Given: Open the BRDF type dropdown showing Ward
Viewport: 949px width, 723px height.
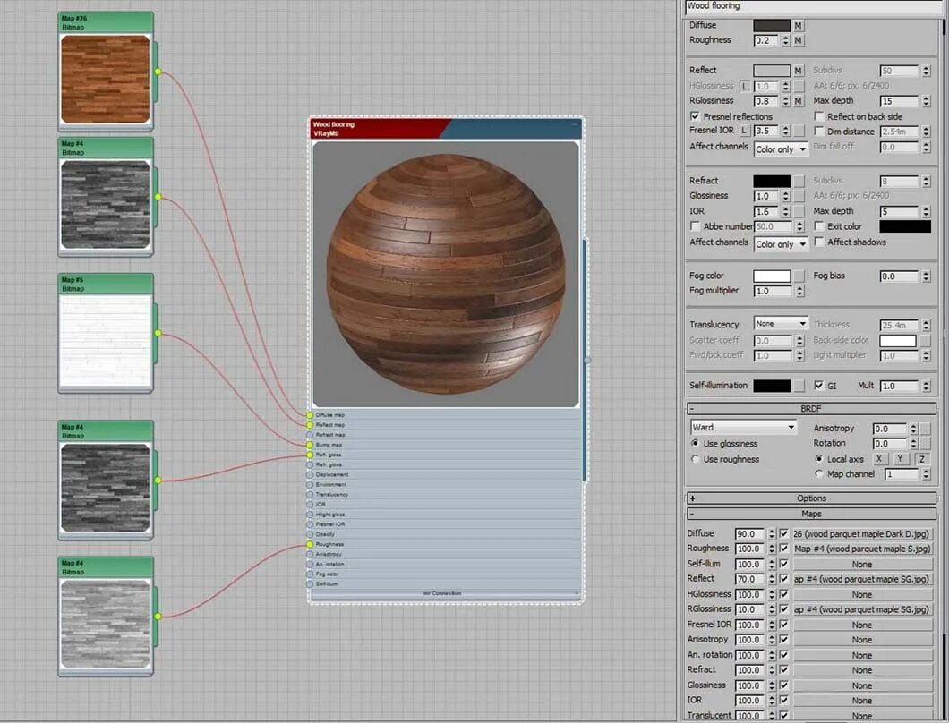Looking at the screenshot, I should click(742, 427).
